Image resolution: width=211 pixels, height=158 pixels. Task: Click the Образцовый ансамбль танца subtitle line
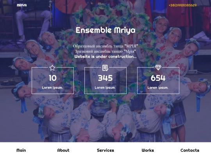coord(105,46)
